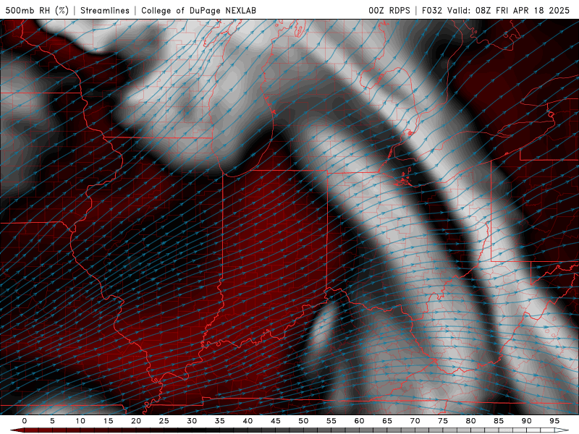Click the colorbar label 60

pyautogui.click(x=359, y=421)
